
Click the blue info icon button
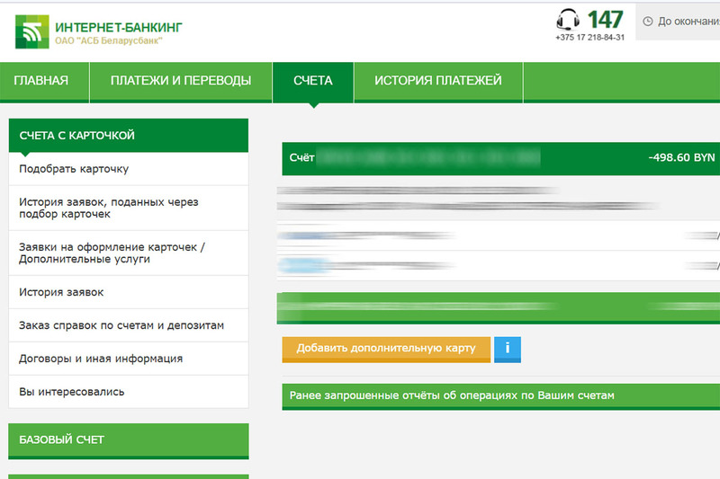click(x=508, y=349)
